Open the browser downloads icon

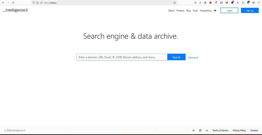(200, 3)
